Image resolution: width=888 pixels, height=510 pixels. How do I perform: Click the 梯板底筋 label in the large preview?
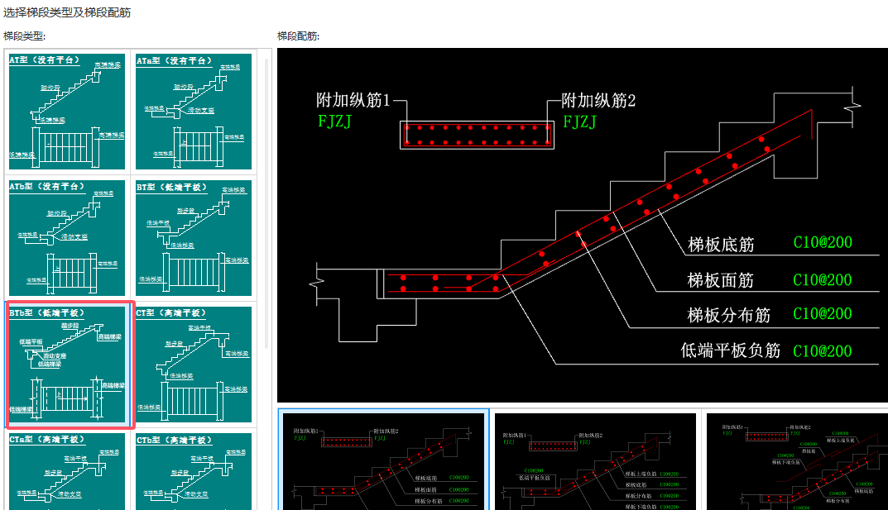(721, 245)
